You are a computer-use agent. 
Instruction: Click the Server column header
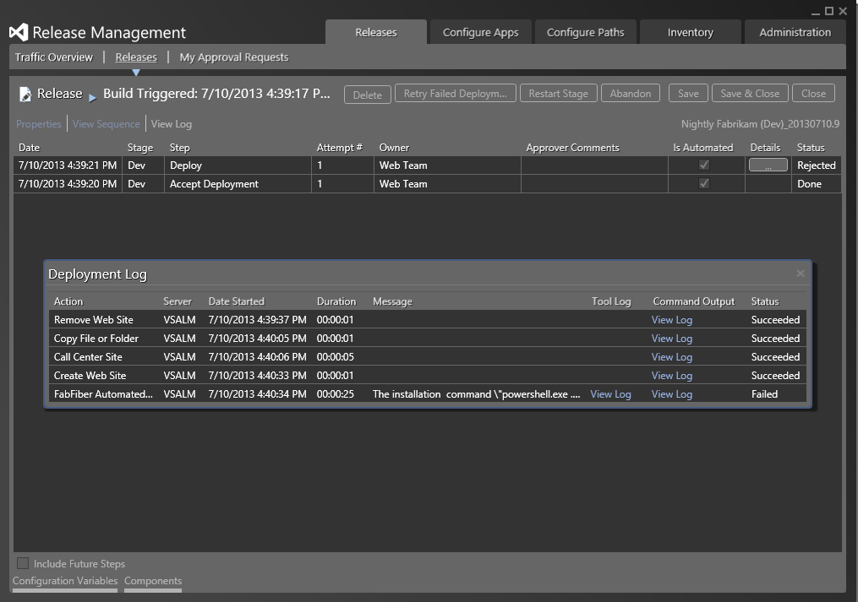click(x=178, y=301)
